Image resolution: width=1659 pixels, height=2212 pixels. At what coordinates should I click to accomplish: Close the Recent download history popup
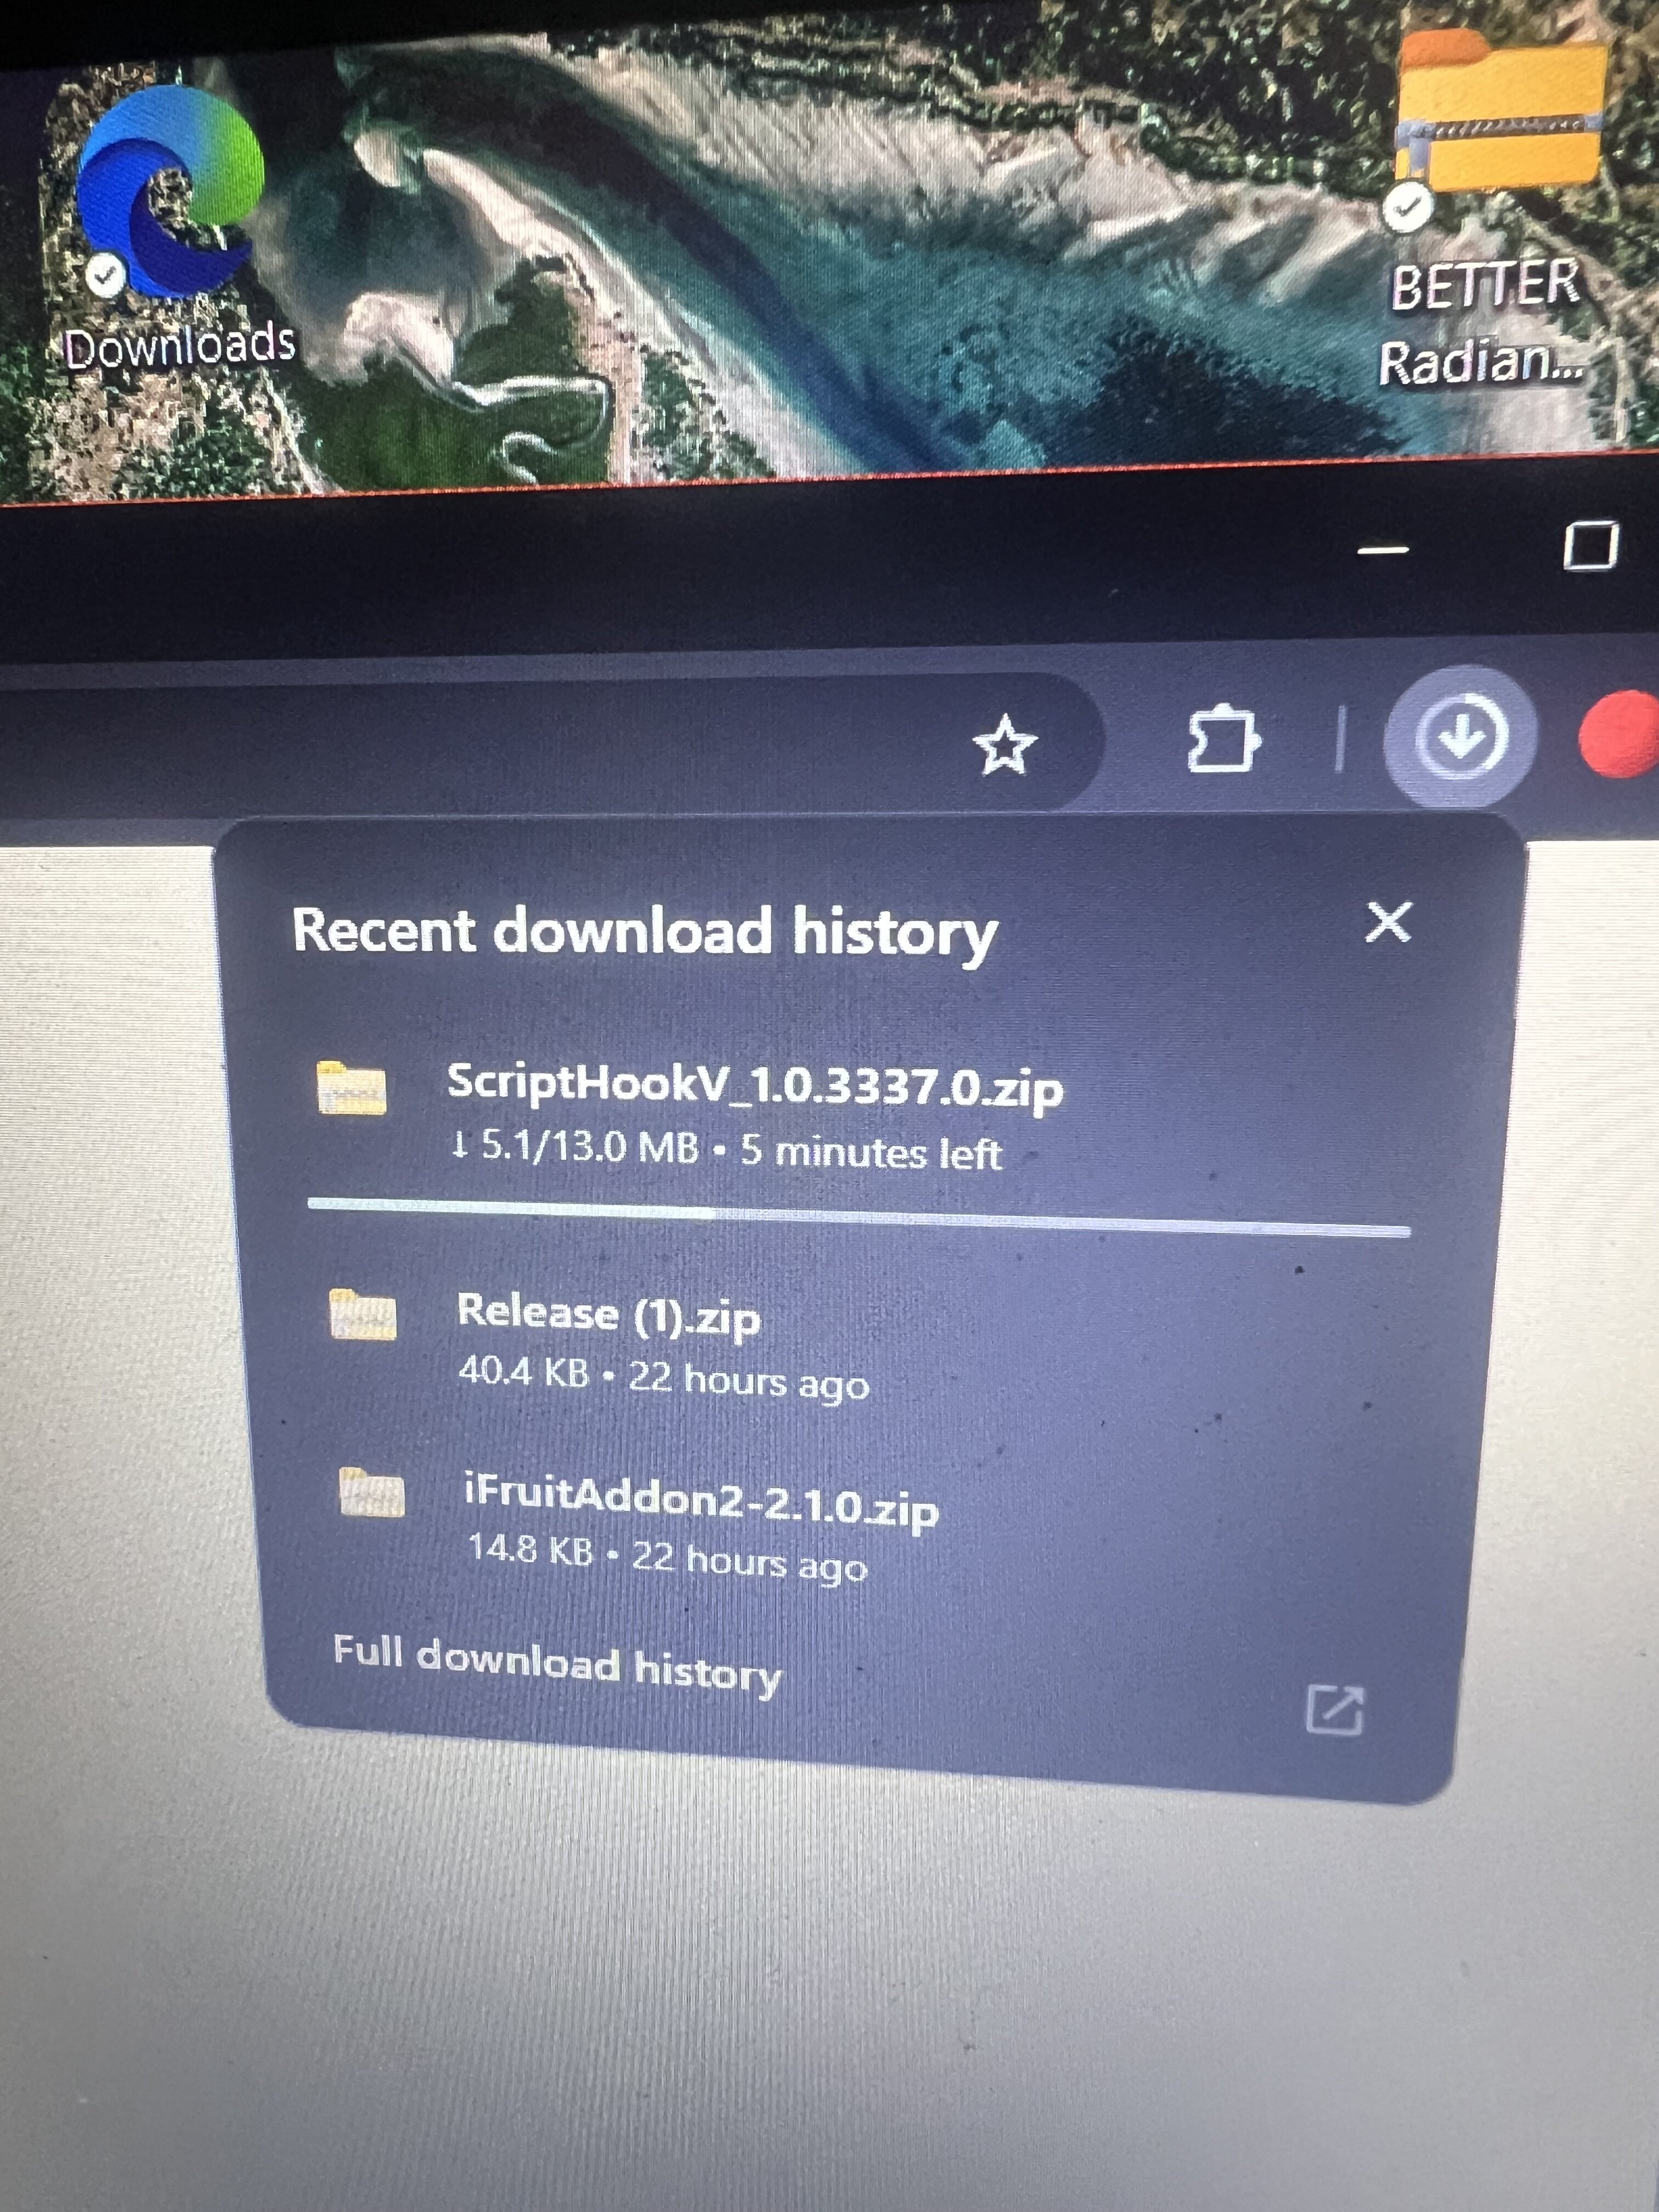[x=1388, y=922]
